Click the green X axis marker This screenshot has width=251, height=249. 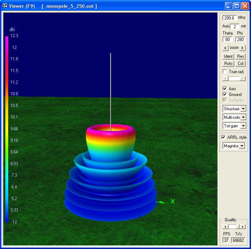173,202
